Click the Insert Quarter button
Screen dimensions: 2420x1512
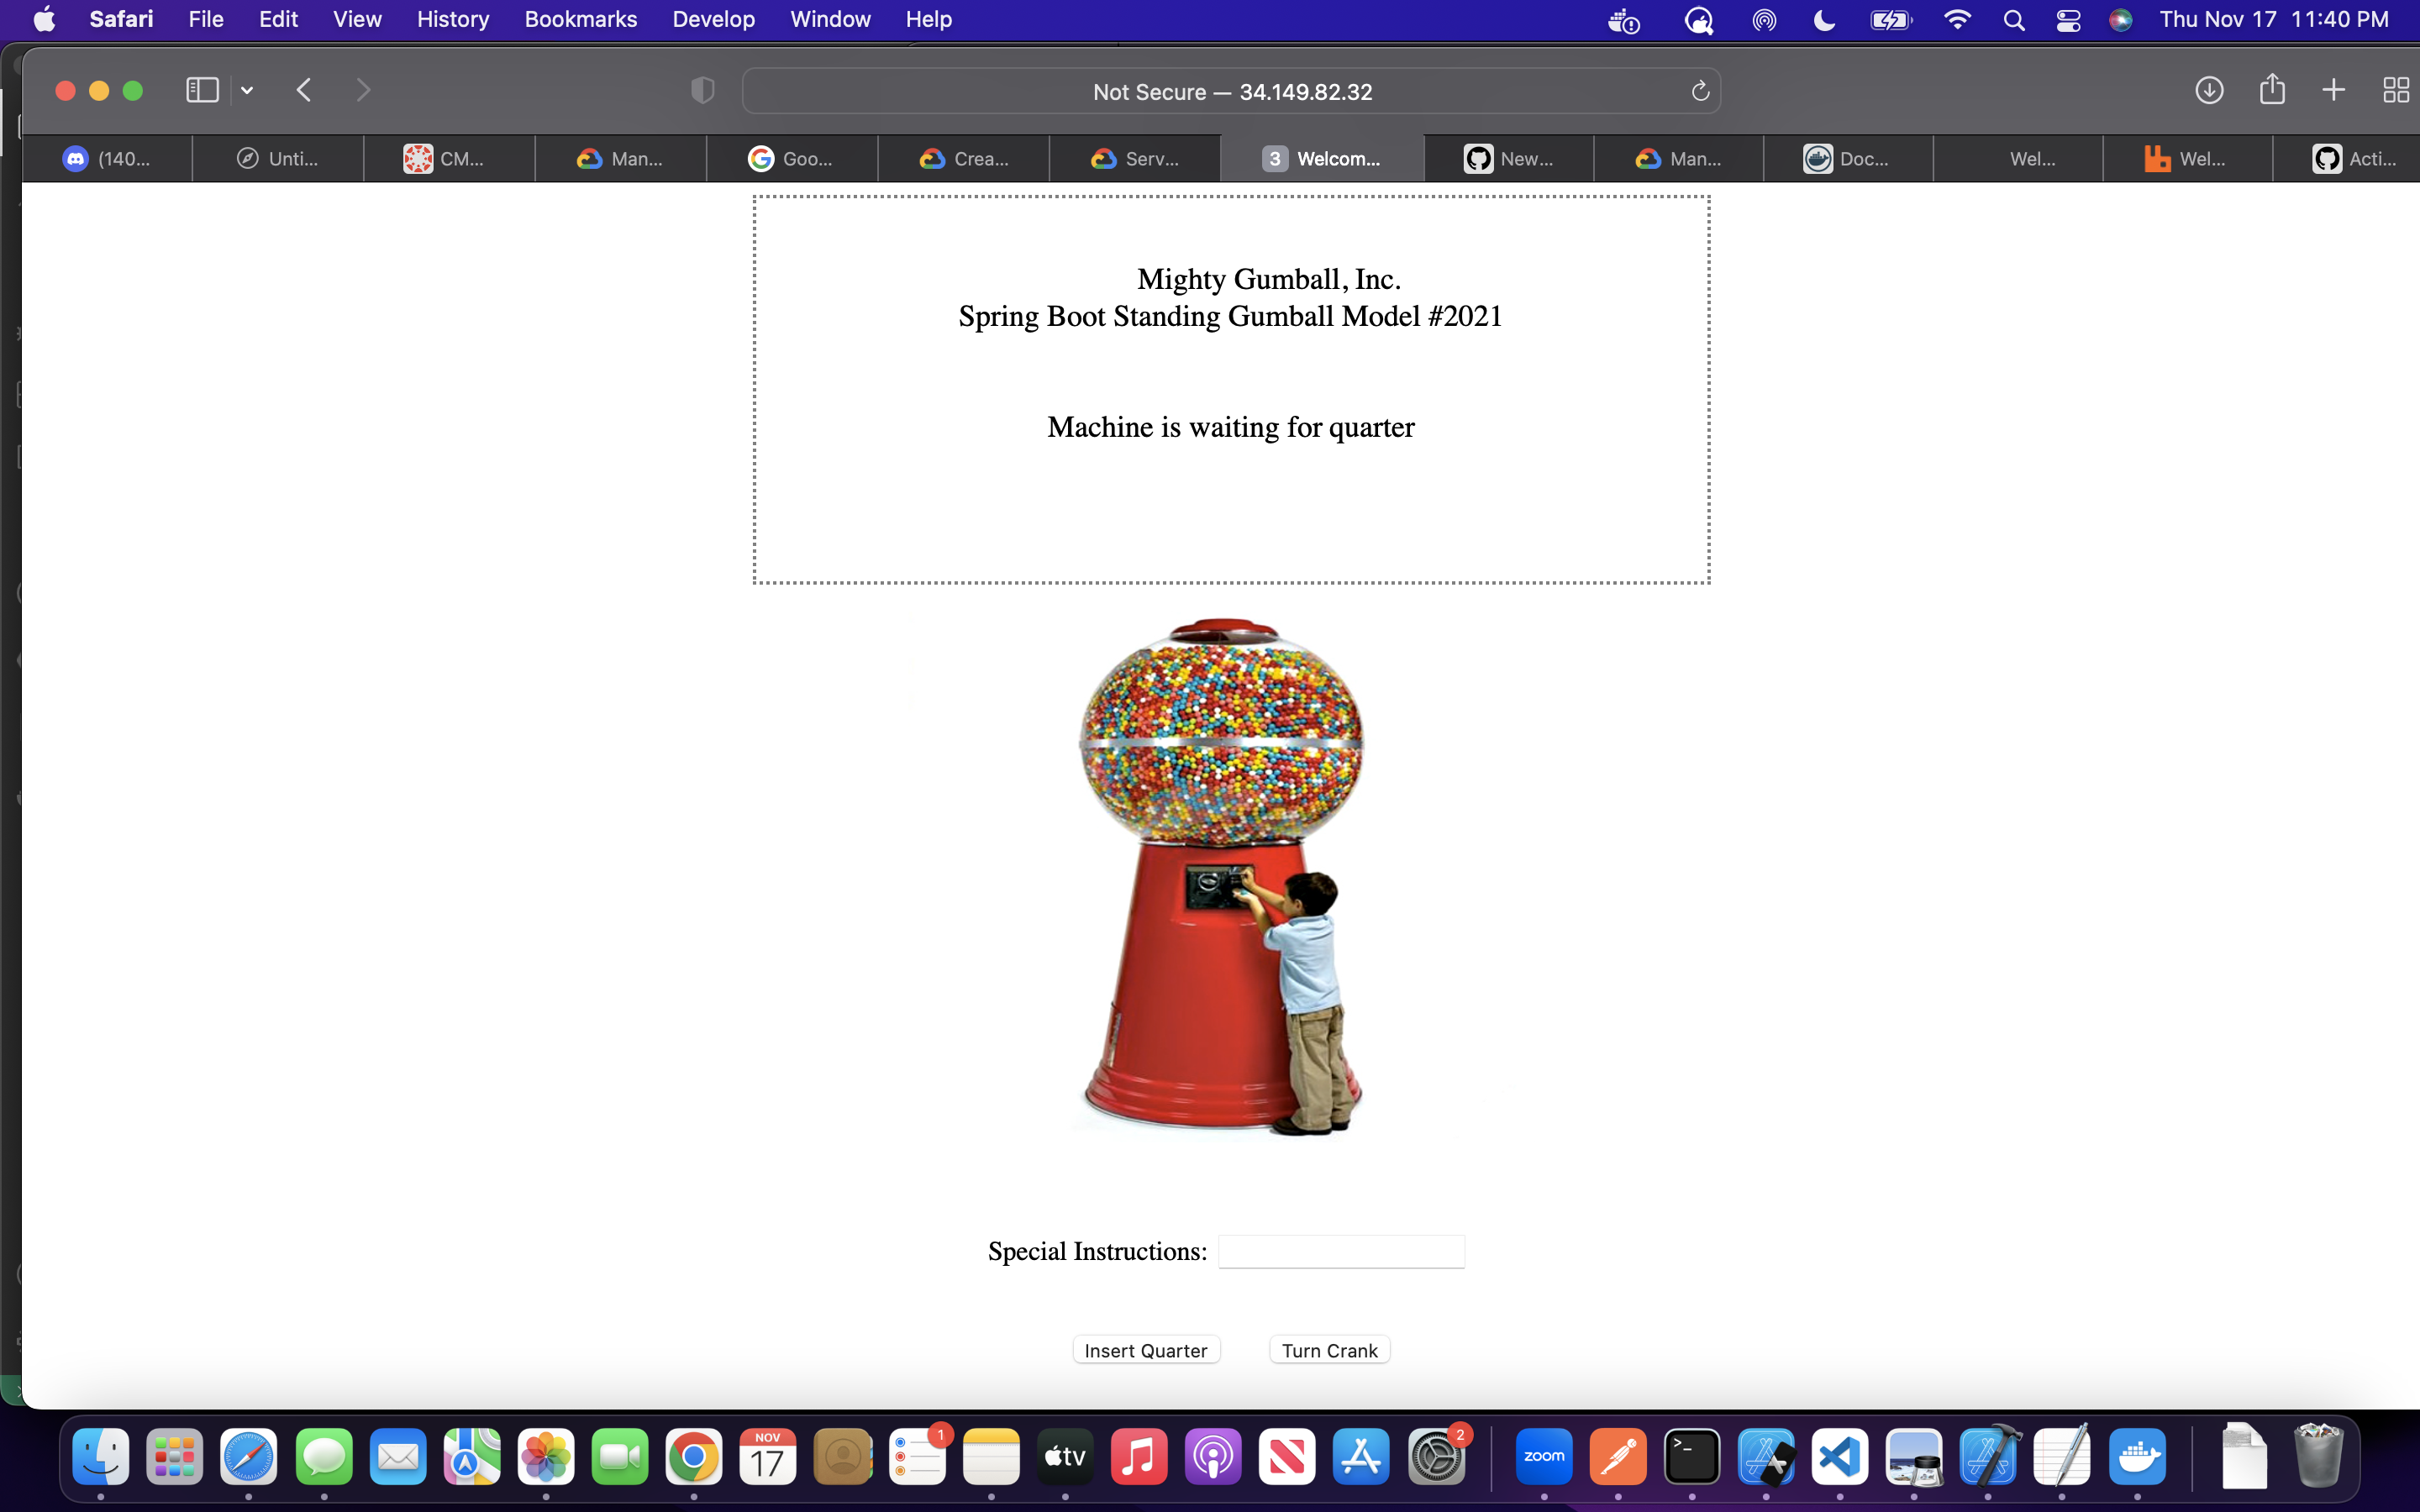tap(1146, 1350)
